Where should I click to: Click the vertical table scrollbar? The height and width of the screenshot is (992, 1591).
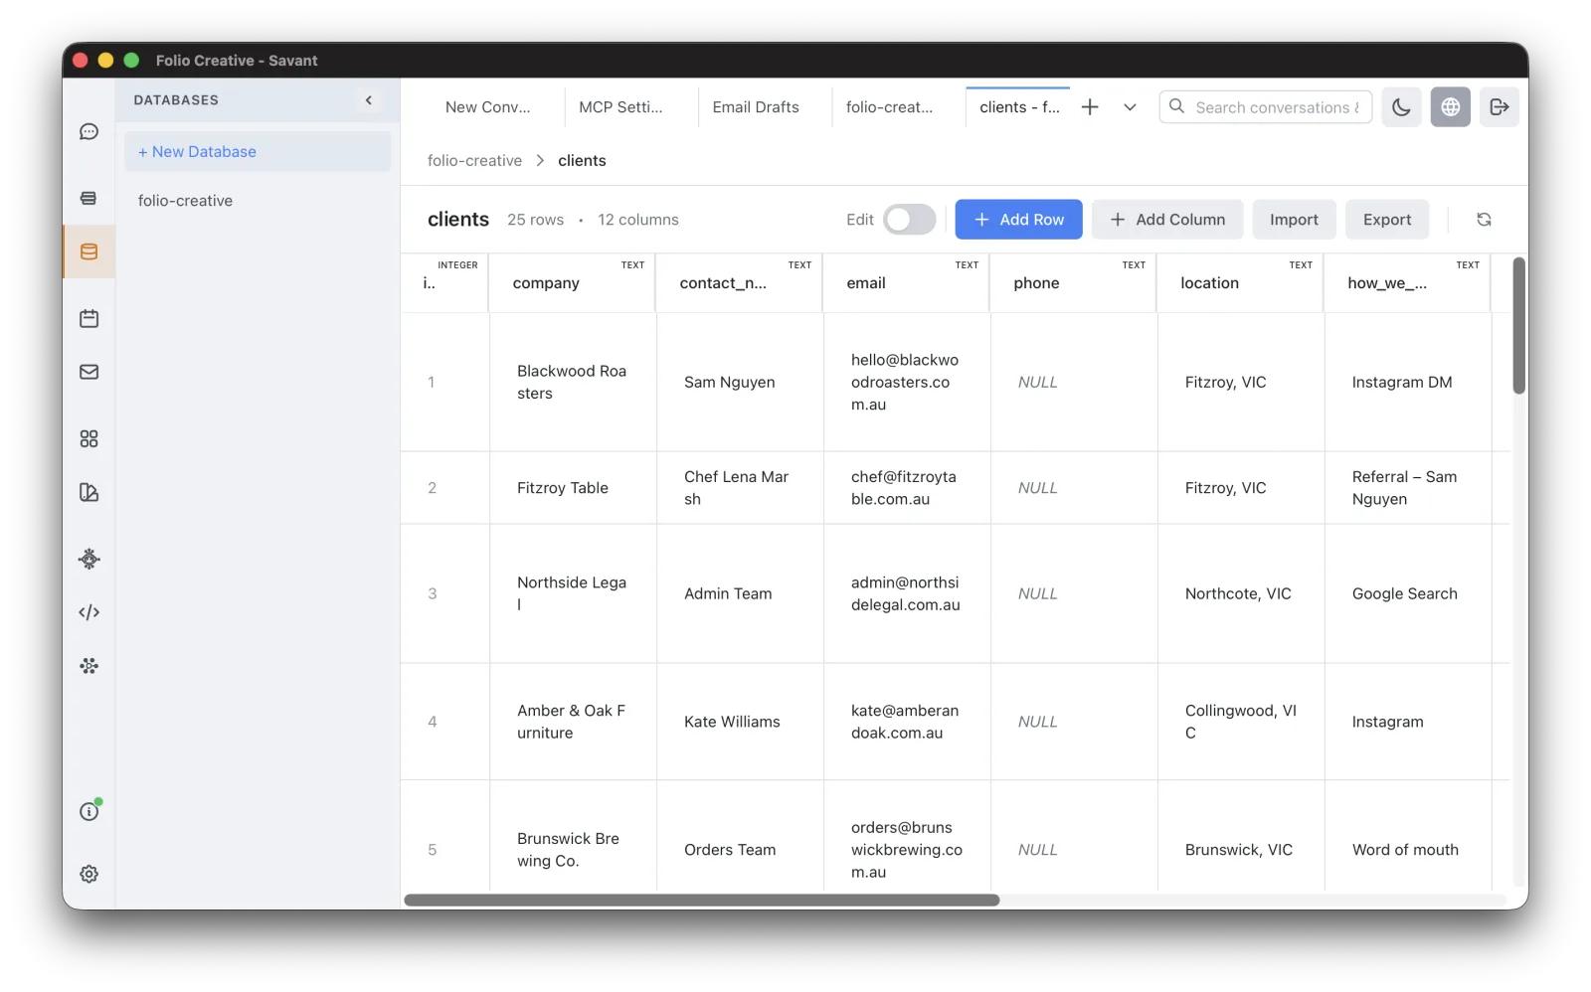click(1518, 325)
